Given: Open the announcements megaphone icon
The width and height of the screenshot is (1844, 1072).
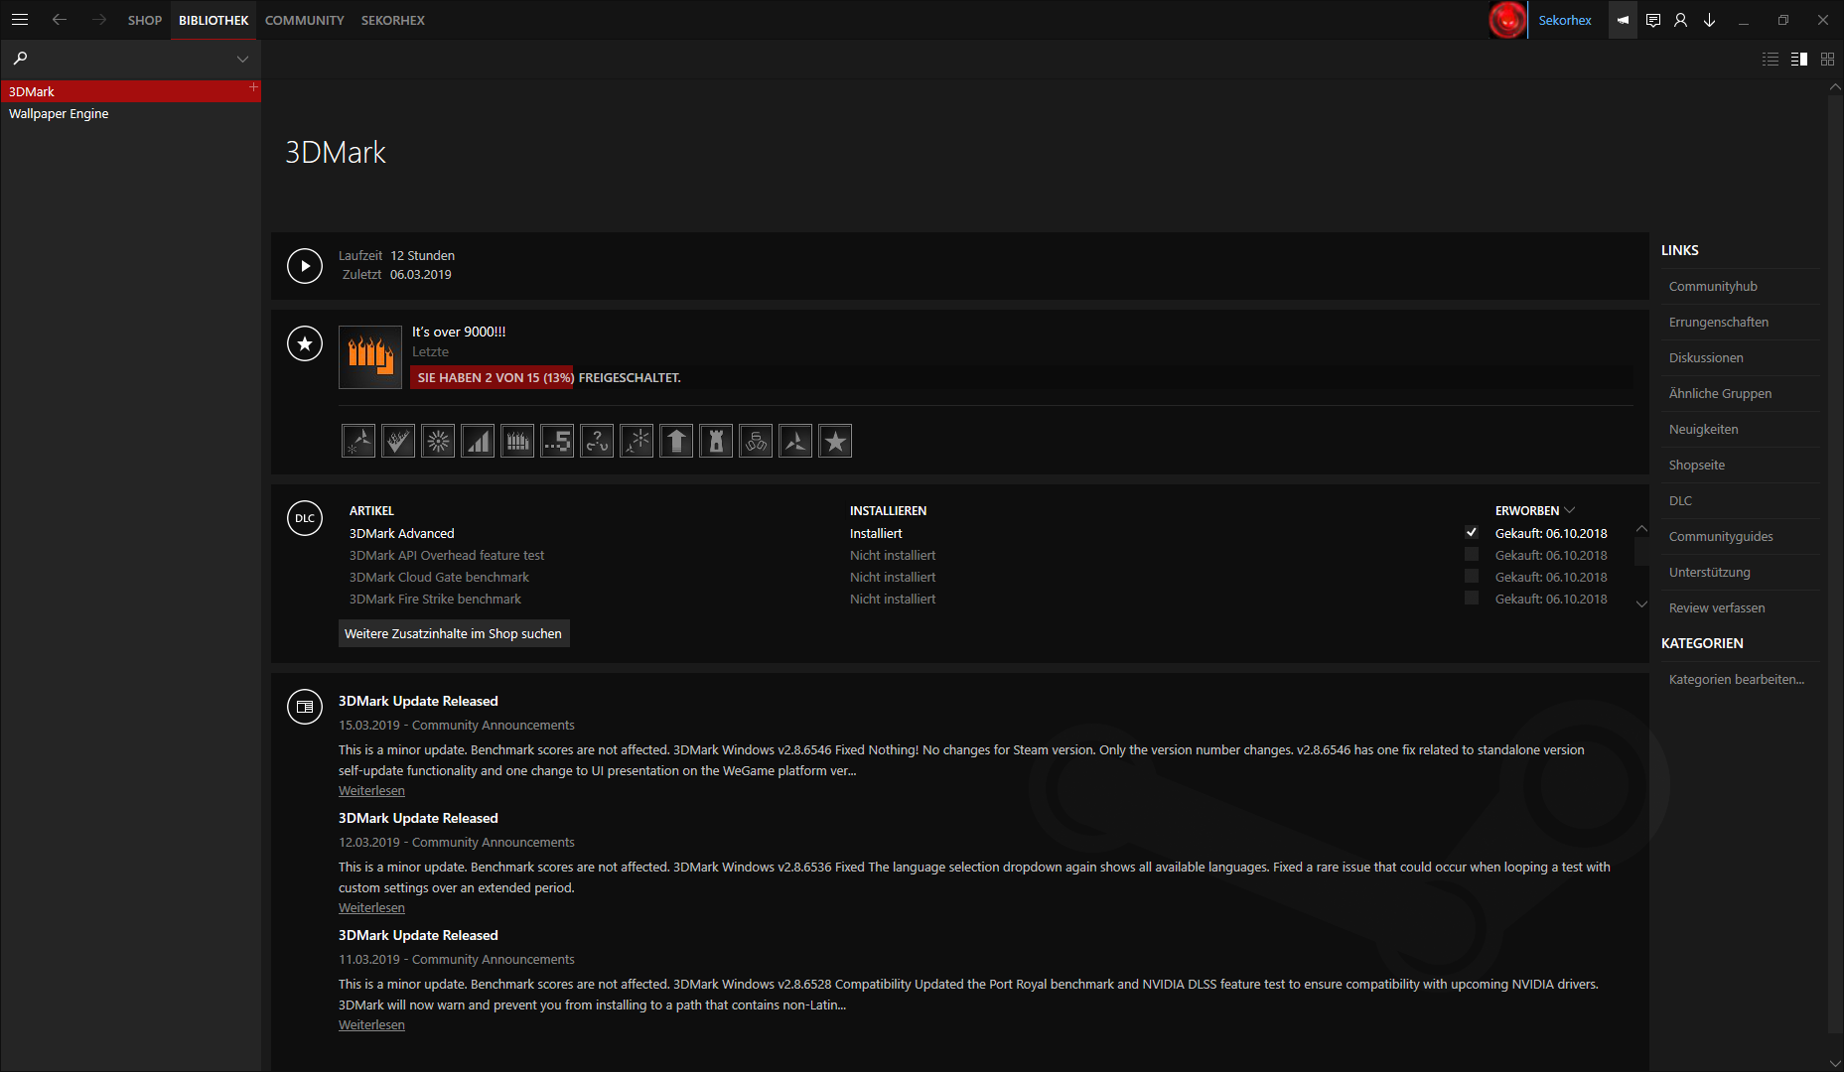Looking at the screenshot, I should 1623,20.
